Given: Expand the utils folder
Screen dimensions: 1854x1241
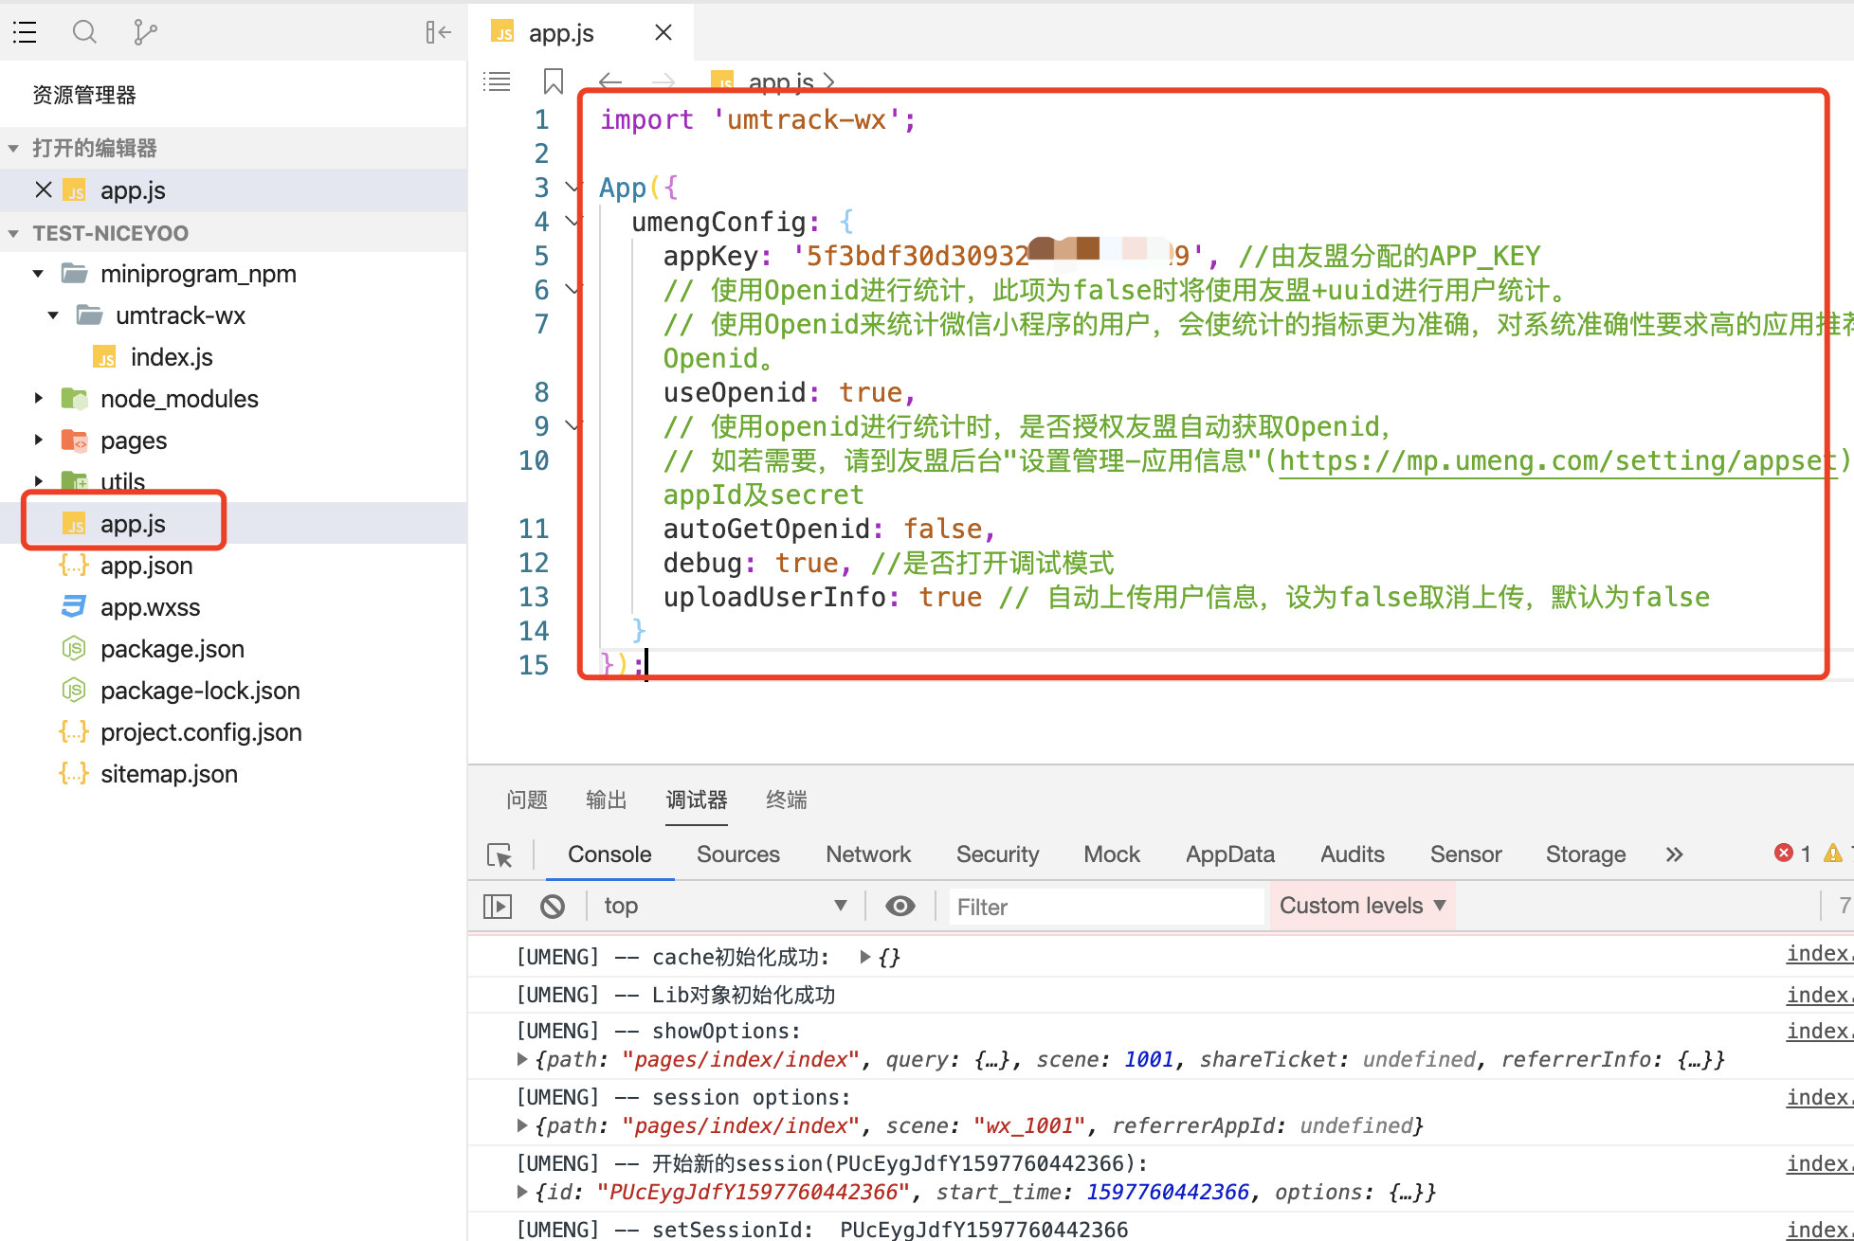Looking at the screenshot, I should (x=38, y=481).
